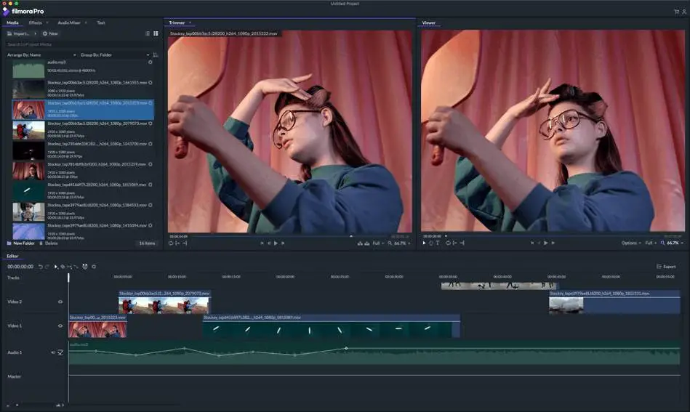The width and height of the screenshot is (690, 412).
Task: Switch to the Effects tab
Action: point(36,23)
